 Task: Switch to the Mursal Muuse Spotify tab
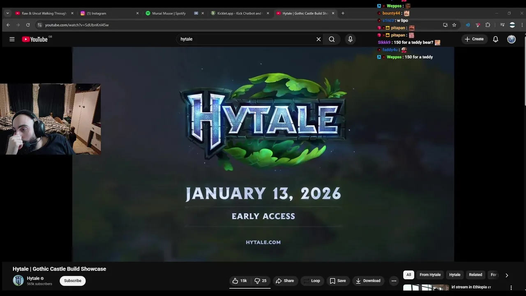coord(175,13)
